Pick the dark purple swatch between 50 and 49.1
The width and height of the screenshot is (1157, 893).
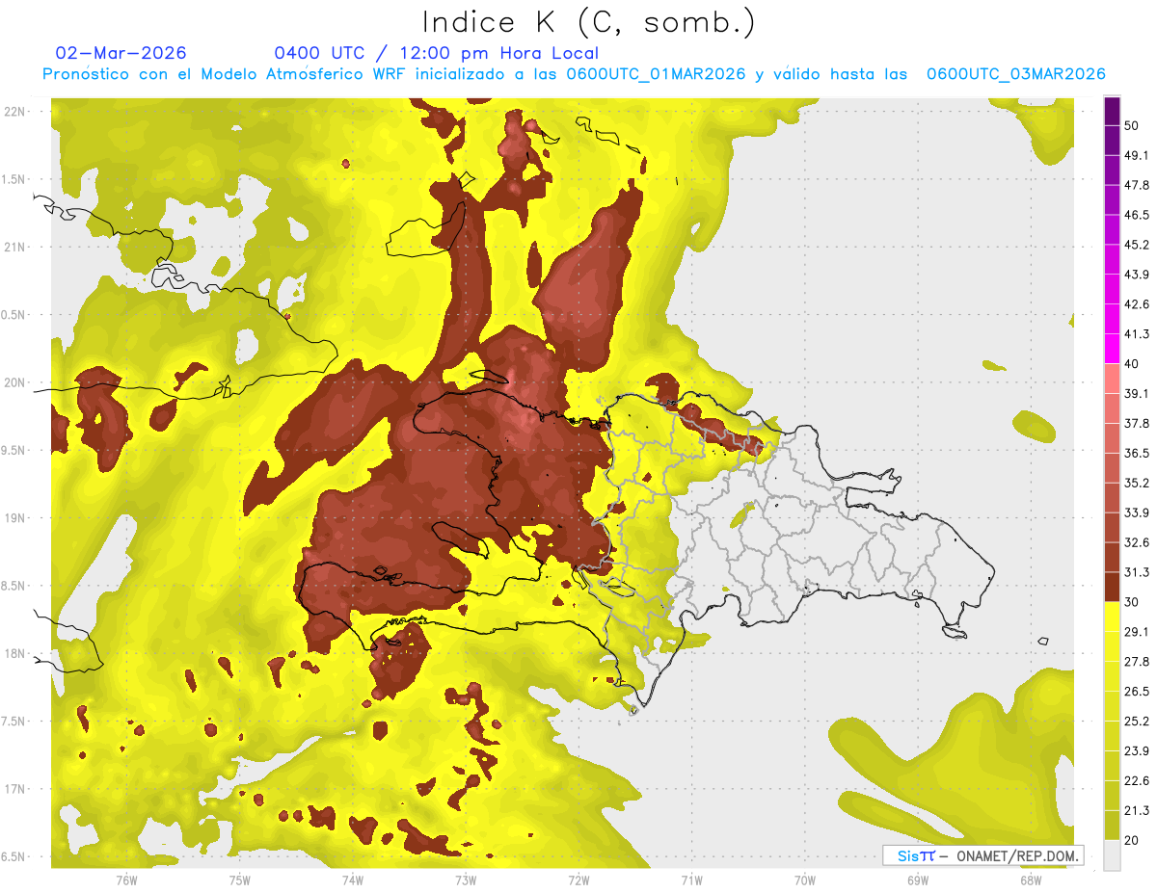click(1112, 140)
